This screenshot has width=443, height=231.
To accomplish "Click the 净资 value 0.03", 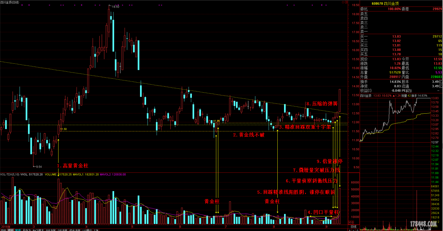I will 397,86.
